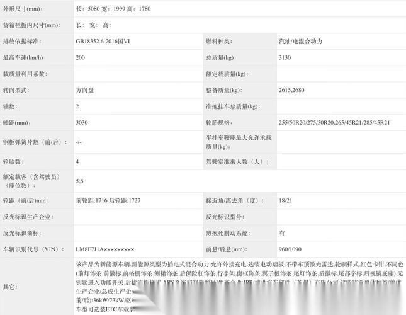Image resolution: width=406 pixels, height=315 pixels.
Task: Select the tire count value 4
Action: (77, 162)
